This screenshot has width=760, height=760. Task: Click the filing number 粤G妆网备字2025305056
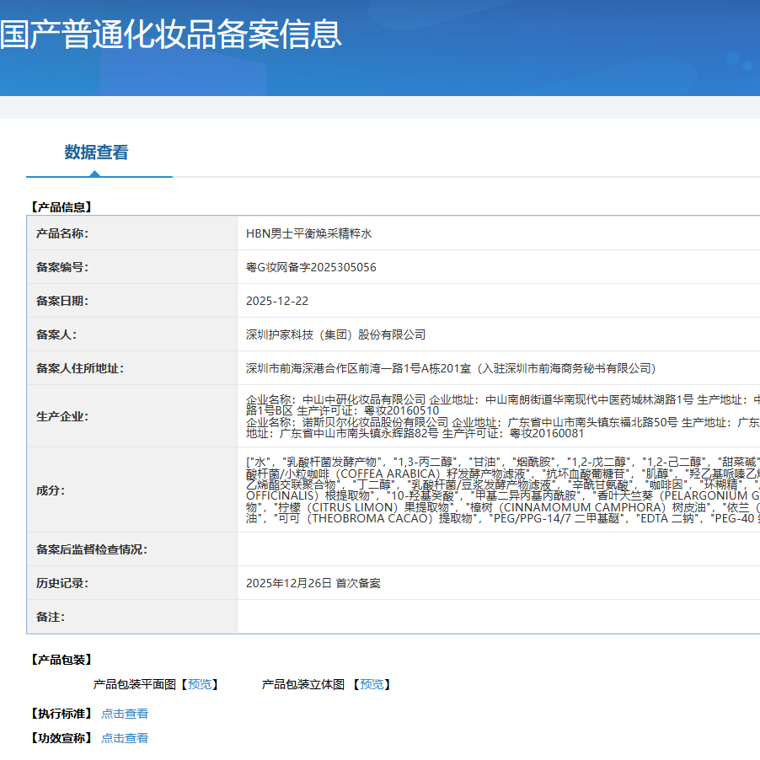311,267
